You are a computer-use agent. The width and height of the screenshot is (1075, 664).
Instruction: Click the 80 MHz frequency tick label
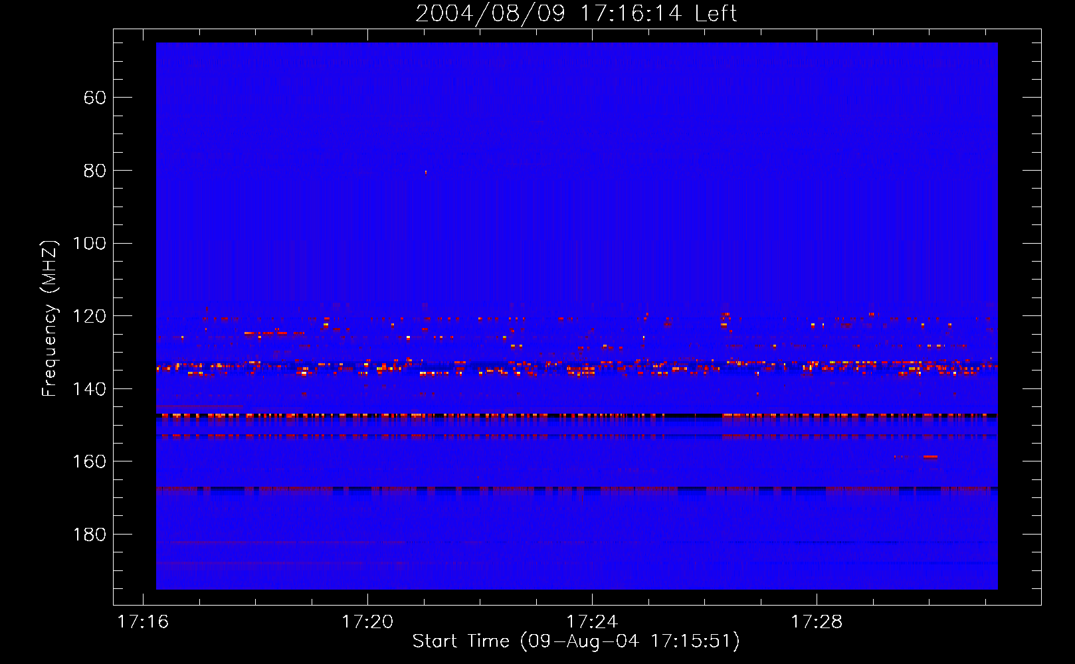[x=95, y=171]
